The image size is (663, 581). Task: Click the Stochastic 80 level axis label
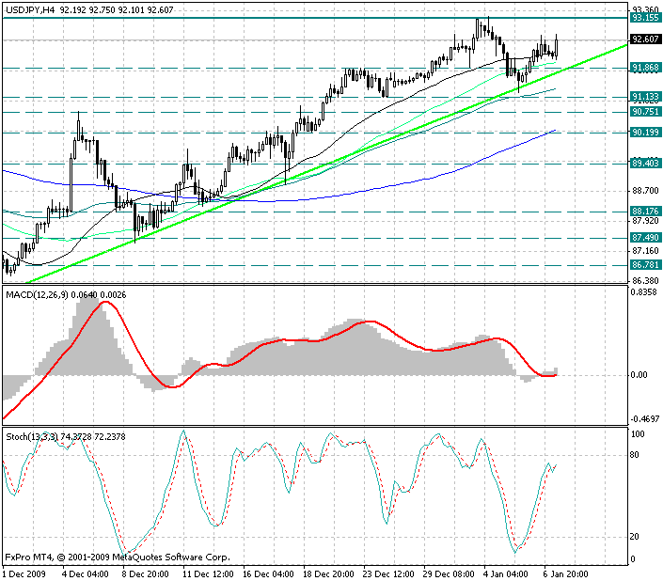636,455
